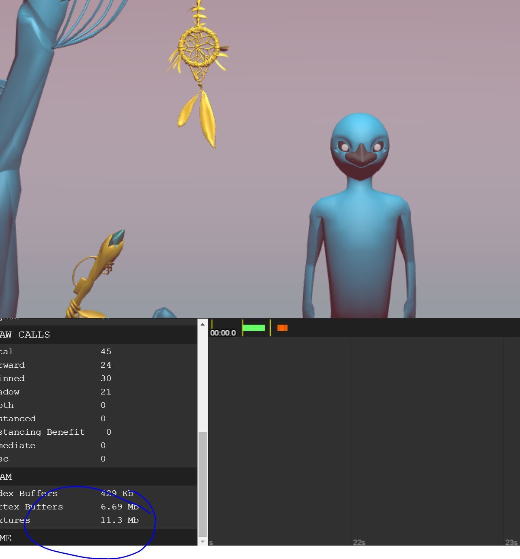The width and height of the screenshot is (520, 559).
Task: Click the scrollbar down arrow in stats panel
Action: pyautogui.click(x=203, y=542)
